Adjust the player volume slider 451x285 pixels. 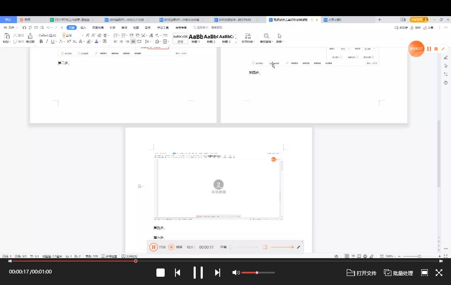[x=258, y=273]
